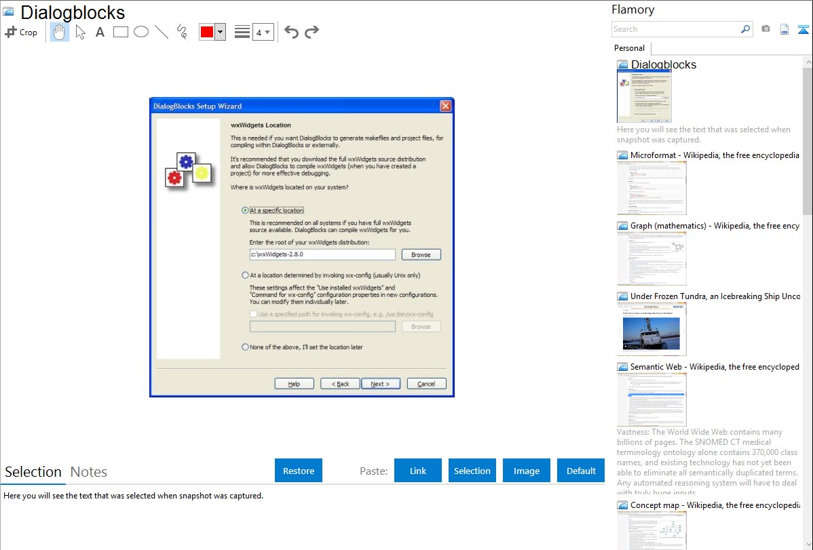Click the search magnifier icon
813x550 pixels.
(746, 29)
